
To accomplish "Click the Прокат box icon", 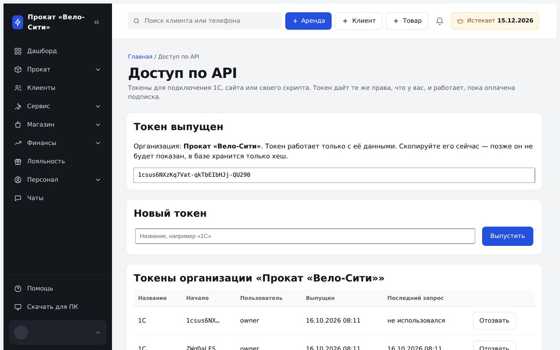I will (18, 70).
